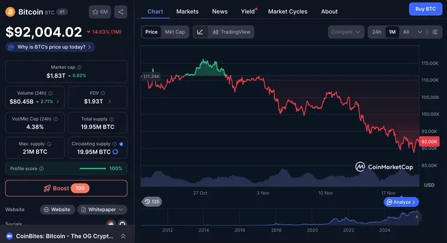Image resolution: width=447 pixels, height=243 pixels.
Task: Open the Website link button
Action: 57,210
